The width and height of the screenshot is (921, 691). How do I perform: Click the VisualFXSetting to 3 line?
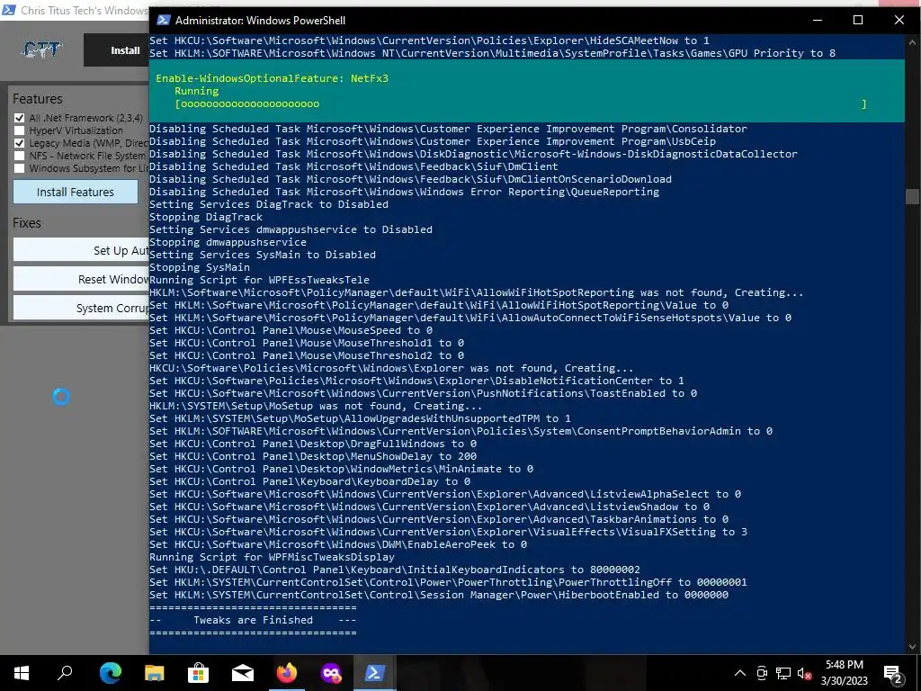(448, 532)
